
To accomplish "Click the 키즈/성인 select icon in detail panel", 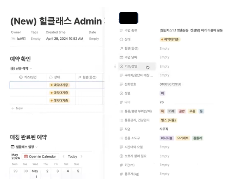I will click(x=121, y=66).
